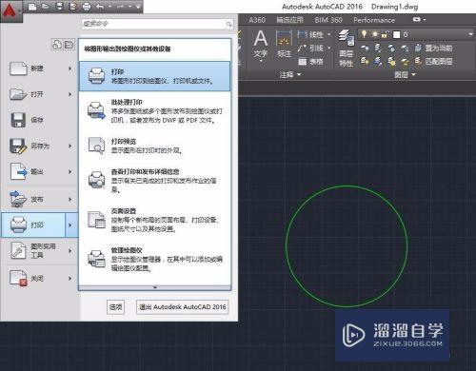This screenshot has width=476, height=371.
Task: Switch to the BIM 360 ribbon tab
Action: pos(328,20)
